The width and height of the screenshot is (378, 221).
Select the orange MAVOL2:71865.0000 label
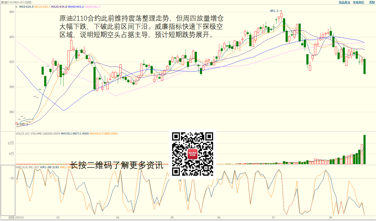[x=104, y=134]
